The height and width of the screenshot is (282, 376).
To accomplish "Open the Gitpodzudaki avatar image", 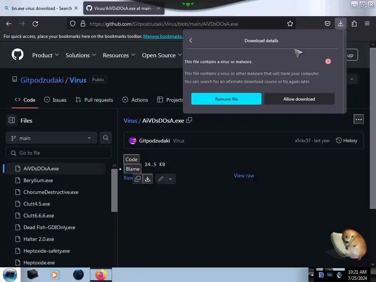I will [x=132, y=141].
